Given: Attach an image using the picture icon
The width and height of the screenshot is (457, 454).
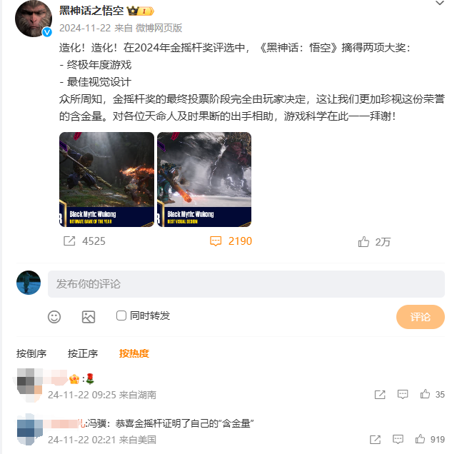Looking at the screenshot, I should [89, 317].
